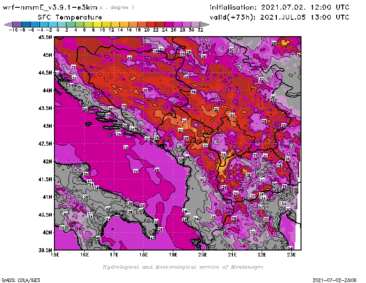Click the '45N' latitude axis label
This screenshot has height=283, width=366.
tap(48, 55)
